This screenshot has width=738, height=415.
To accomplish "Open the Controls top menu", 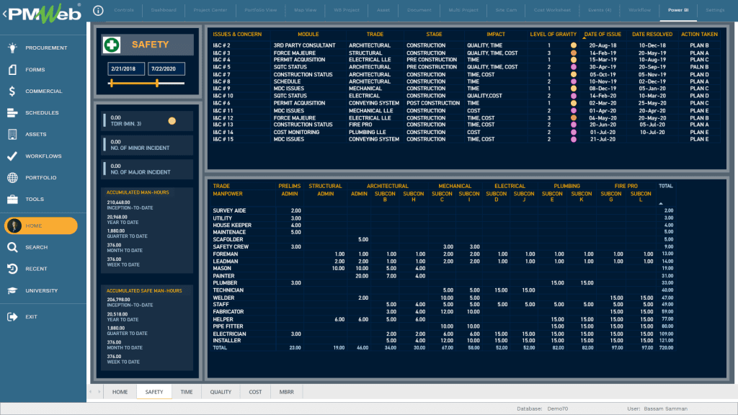I will (x=124, y=10).
